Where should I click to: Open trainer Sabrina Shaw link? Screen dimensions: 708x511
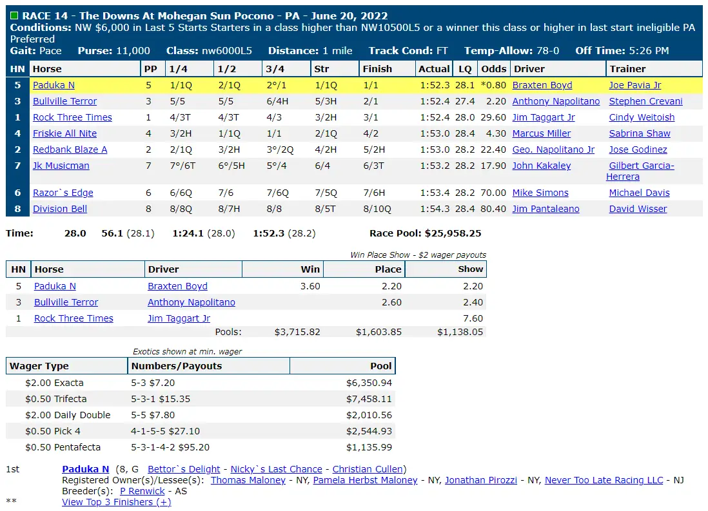tap(640, 133)
